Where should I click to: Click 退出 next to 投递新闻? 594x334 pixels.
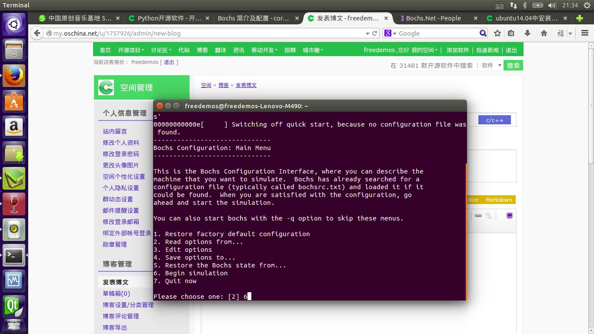tap(511, 50)
